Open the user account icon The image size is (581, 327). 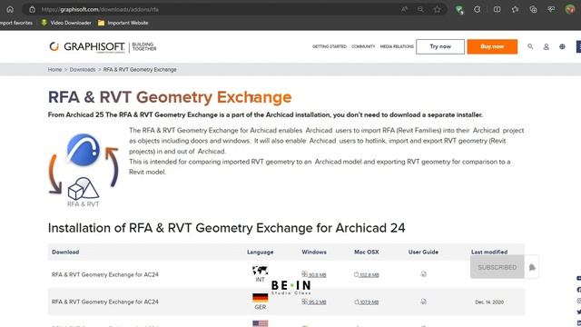pyautogui.click(x=547, y=46)
